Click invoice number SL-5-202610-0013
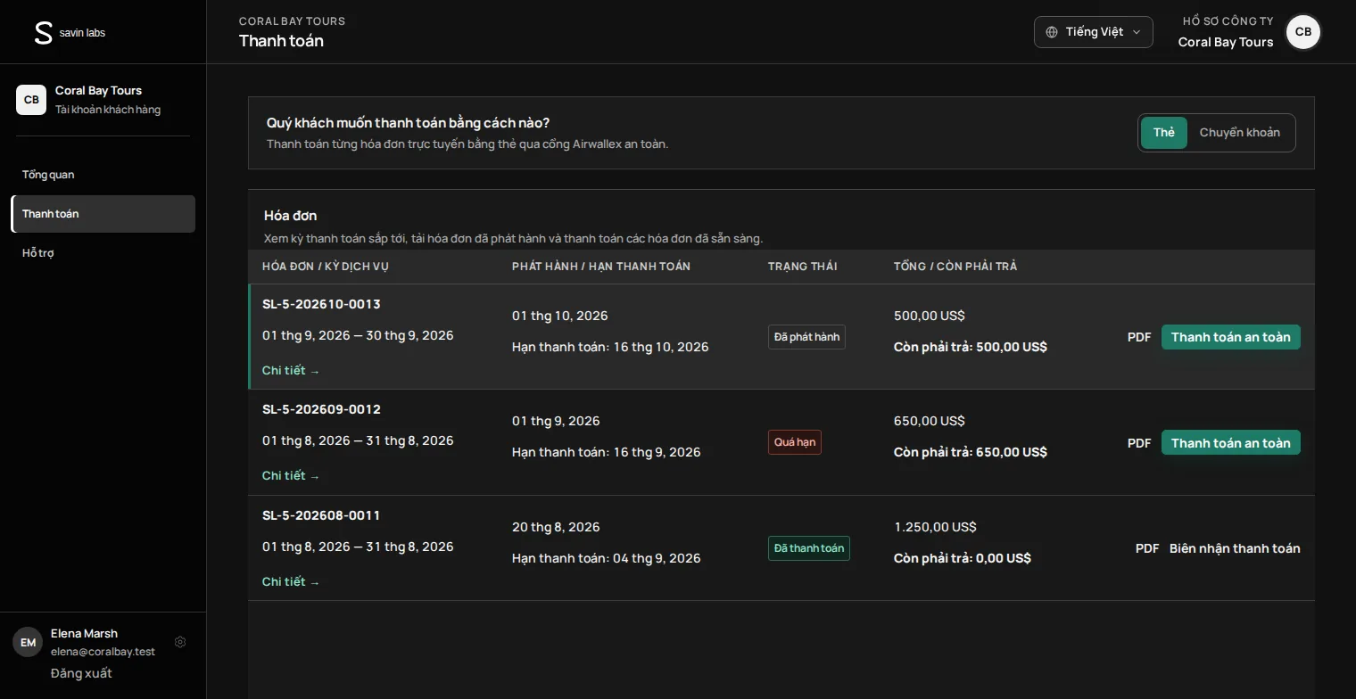This screenshot has width=1356, height=699. click(x=321, y=304)
